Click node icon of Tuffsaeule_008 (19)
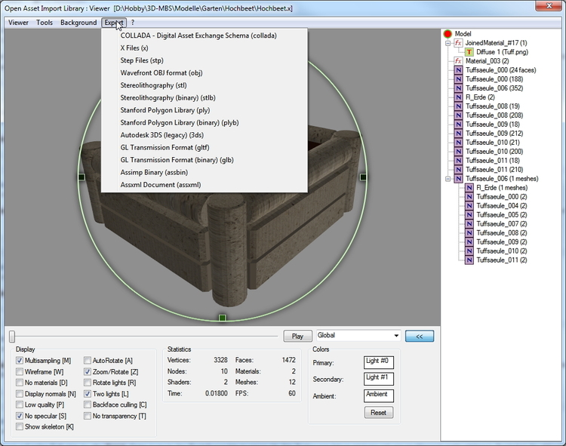Viewport: 566px width, 446px height. [x=458, y=106]
